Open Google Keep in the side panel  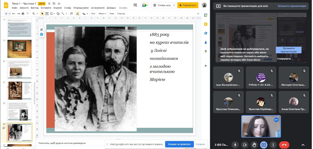(206, 24)
